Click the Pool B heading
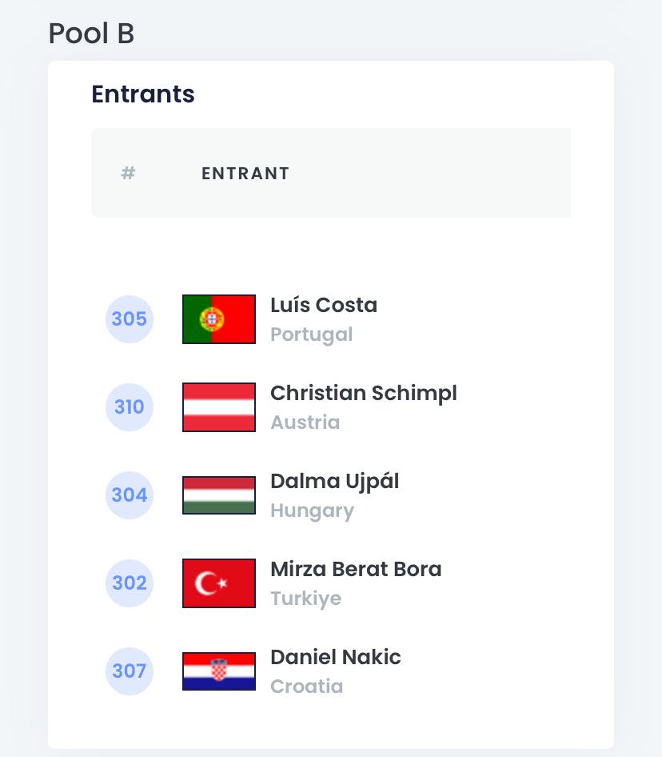The image size is (662, 757). (x=91, y=34)
